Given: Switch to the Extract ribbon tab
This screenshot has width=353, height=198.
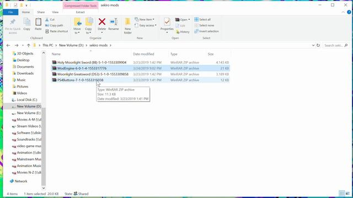Looking at the screenshot, I should coord(80,12).
